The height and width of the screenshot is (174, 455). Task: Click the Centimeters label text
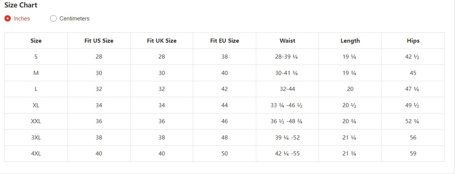pos(74,19)
